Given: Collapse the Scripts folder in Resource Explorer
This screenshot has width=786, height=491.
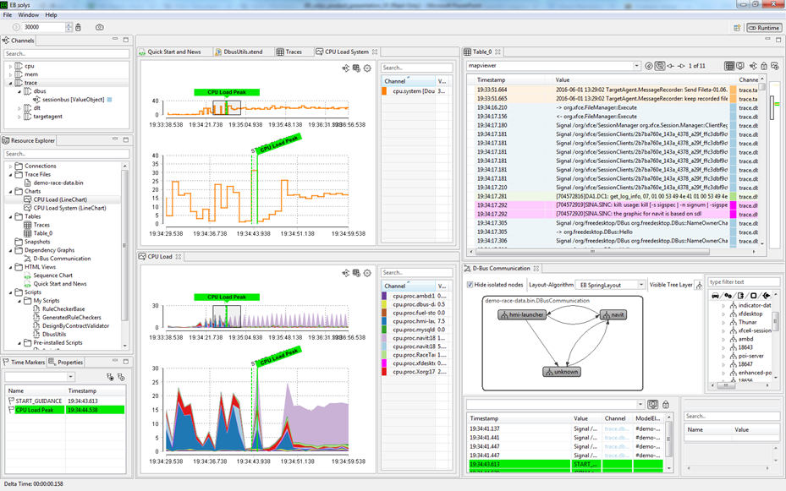Looking at the screenshot, I should click(x=11, y=292).
